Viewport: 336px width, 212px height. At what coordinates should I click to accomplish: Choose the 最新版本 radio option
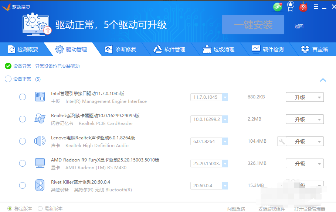click(x=40, y=209)
